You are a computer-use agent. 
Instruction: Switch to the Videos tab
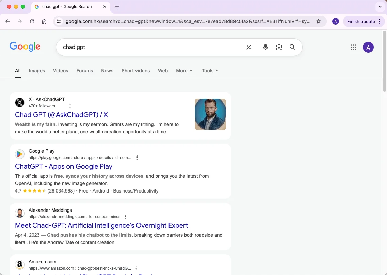tap(61, 71)
